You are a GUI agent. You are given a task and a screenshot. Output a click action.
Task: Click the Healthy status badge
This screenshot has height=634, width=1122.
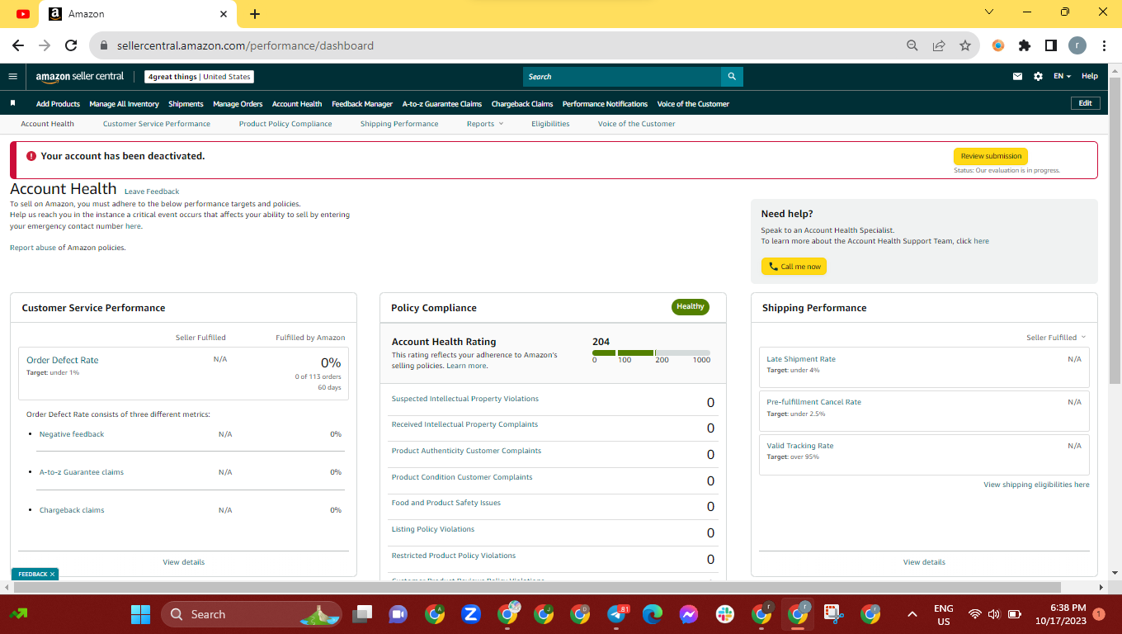[691, 306]
